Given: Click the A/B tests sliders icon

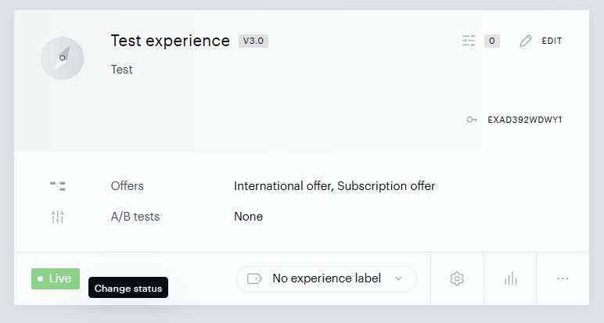Looking at the screenshot, I should [58, 217].
